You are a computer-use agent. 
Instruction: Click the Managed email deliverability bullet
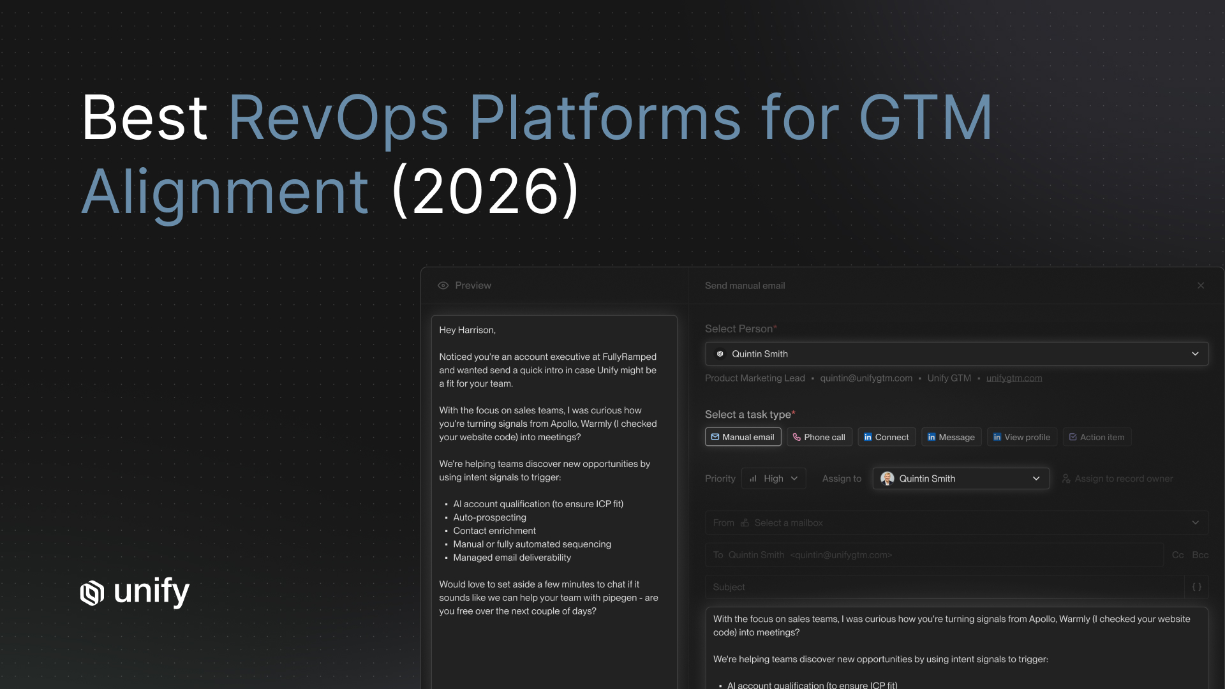tap(512, 558)
